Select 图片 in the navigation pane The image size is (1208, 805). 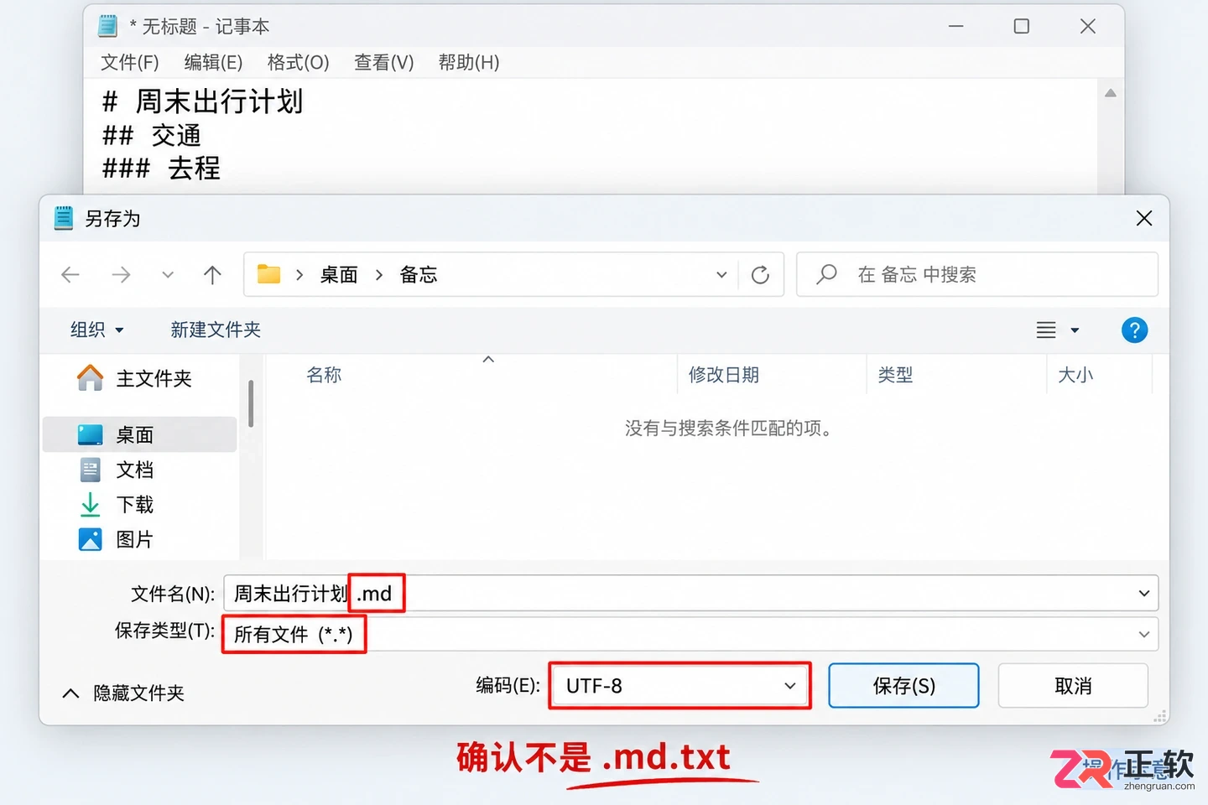click(x=140, y=539)
